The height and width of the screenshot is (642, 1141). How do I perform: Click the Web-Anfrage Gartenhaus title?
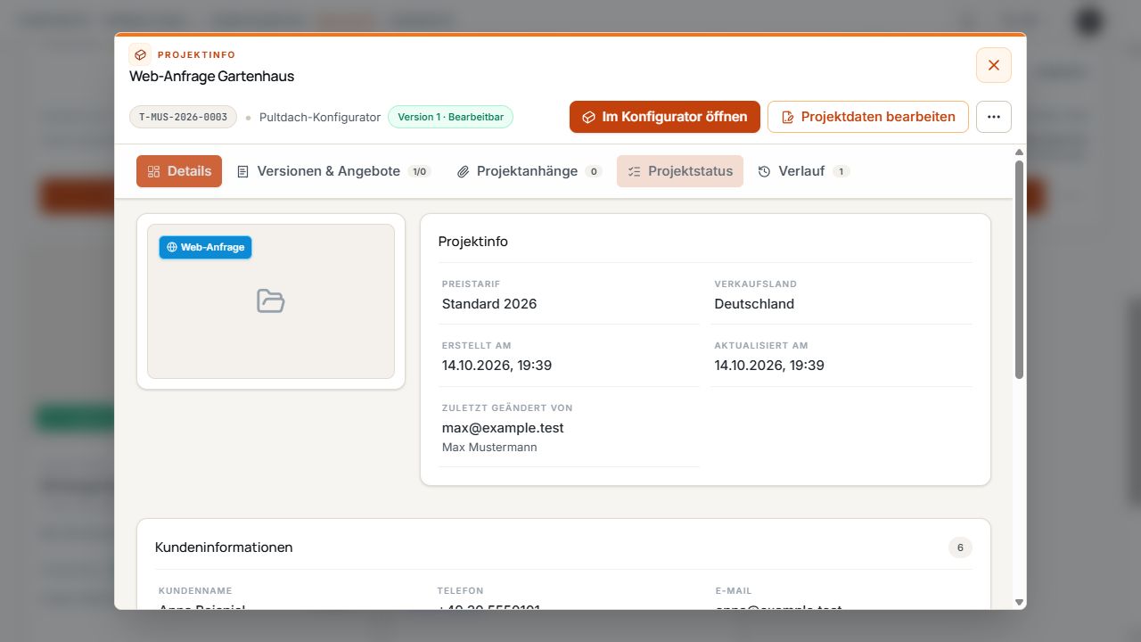[x=211, y=77]
